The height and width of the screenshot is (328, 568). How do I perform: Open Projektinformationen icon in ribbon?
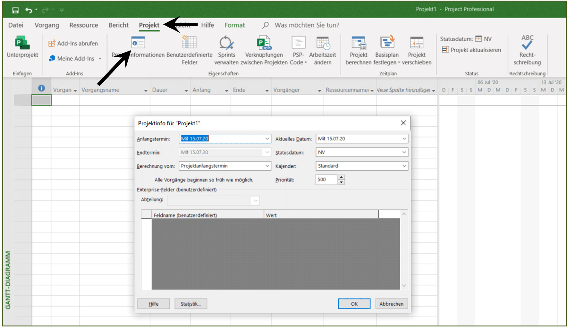click(138, 43)
